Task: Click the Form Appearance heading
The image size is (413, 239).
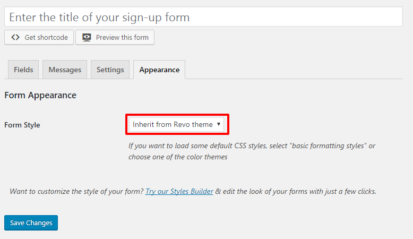Action: pyautogui.click(x=40, y=95)
